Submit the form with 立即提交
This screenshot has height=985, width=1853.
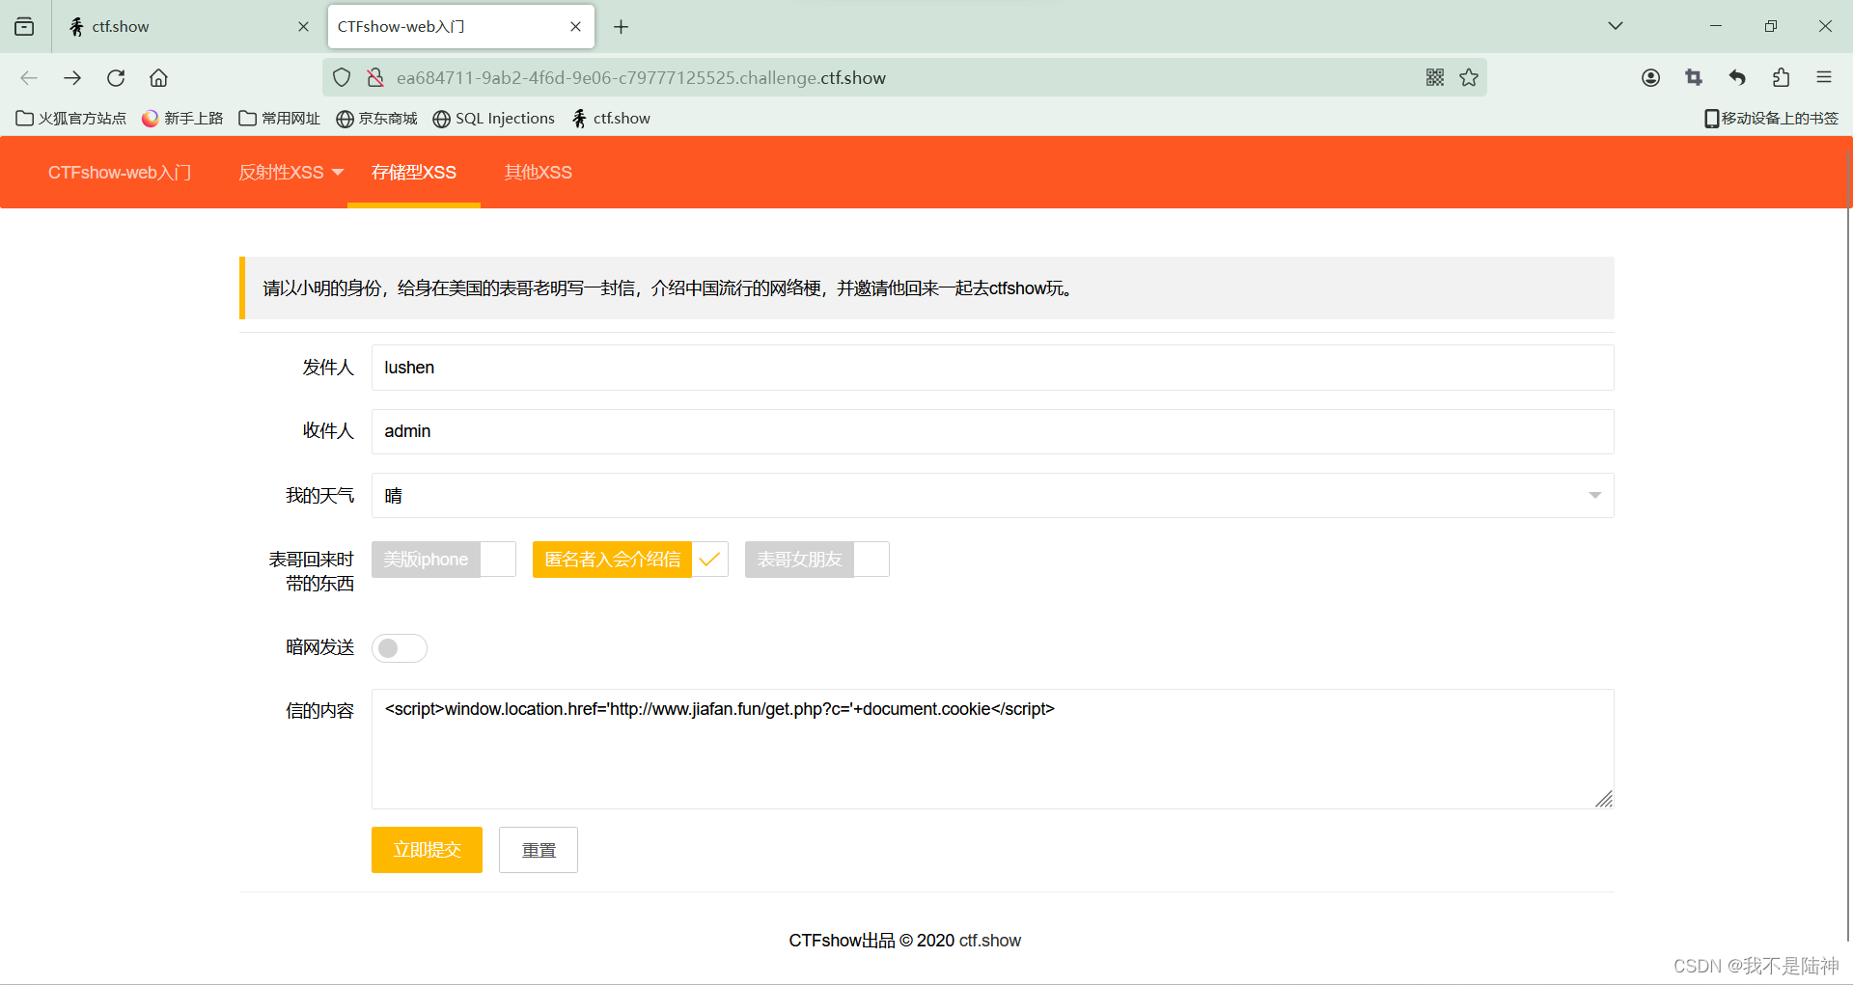point(427,850)
